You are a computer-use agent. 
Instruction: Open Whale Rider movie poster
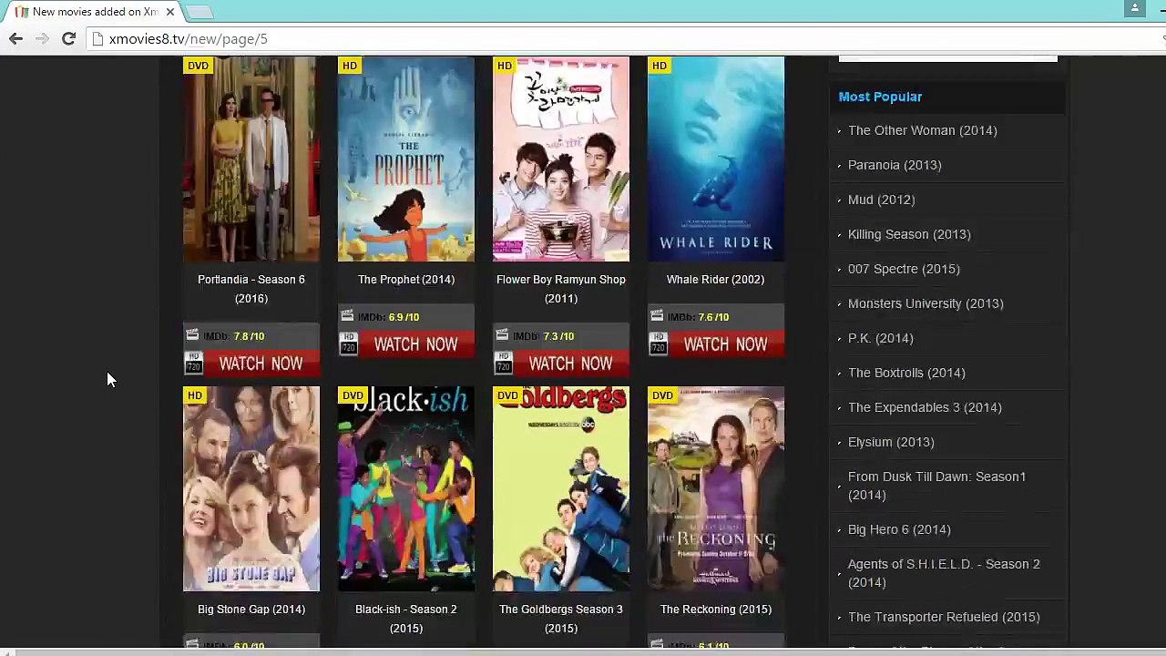716,159
